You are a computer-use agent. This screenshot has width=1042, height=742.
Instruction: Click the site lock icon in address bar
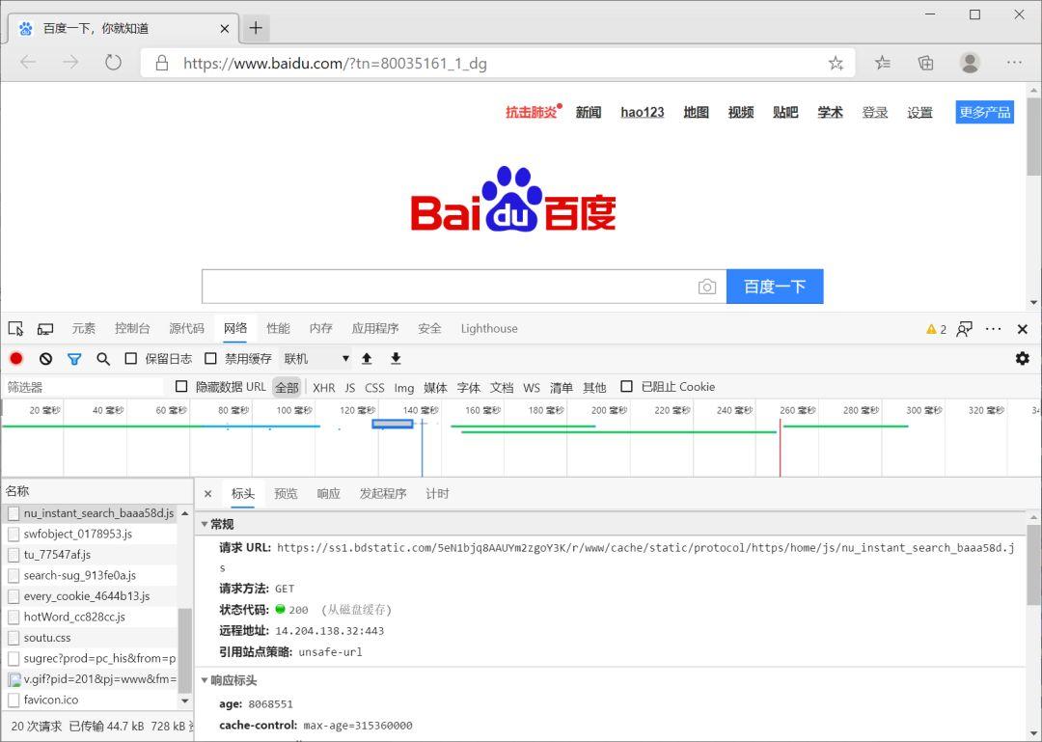click(x=161, y=63)
